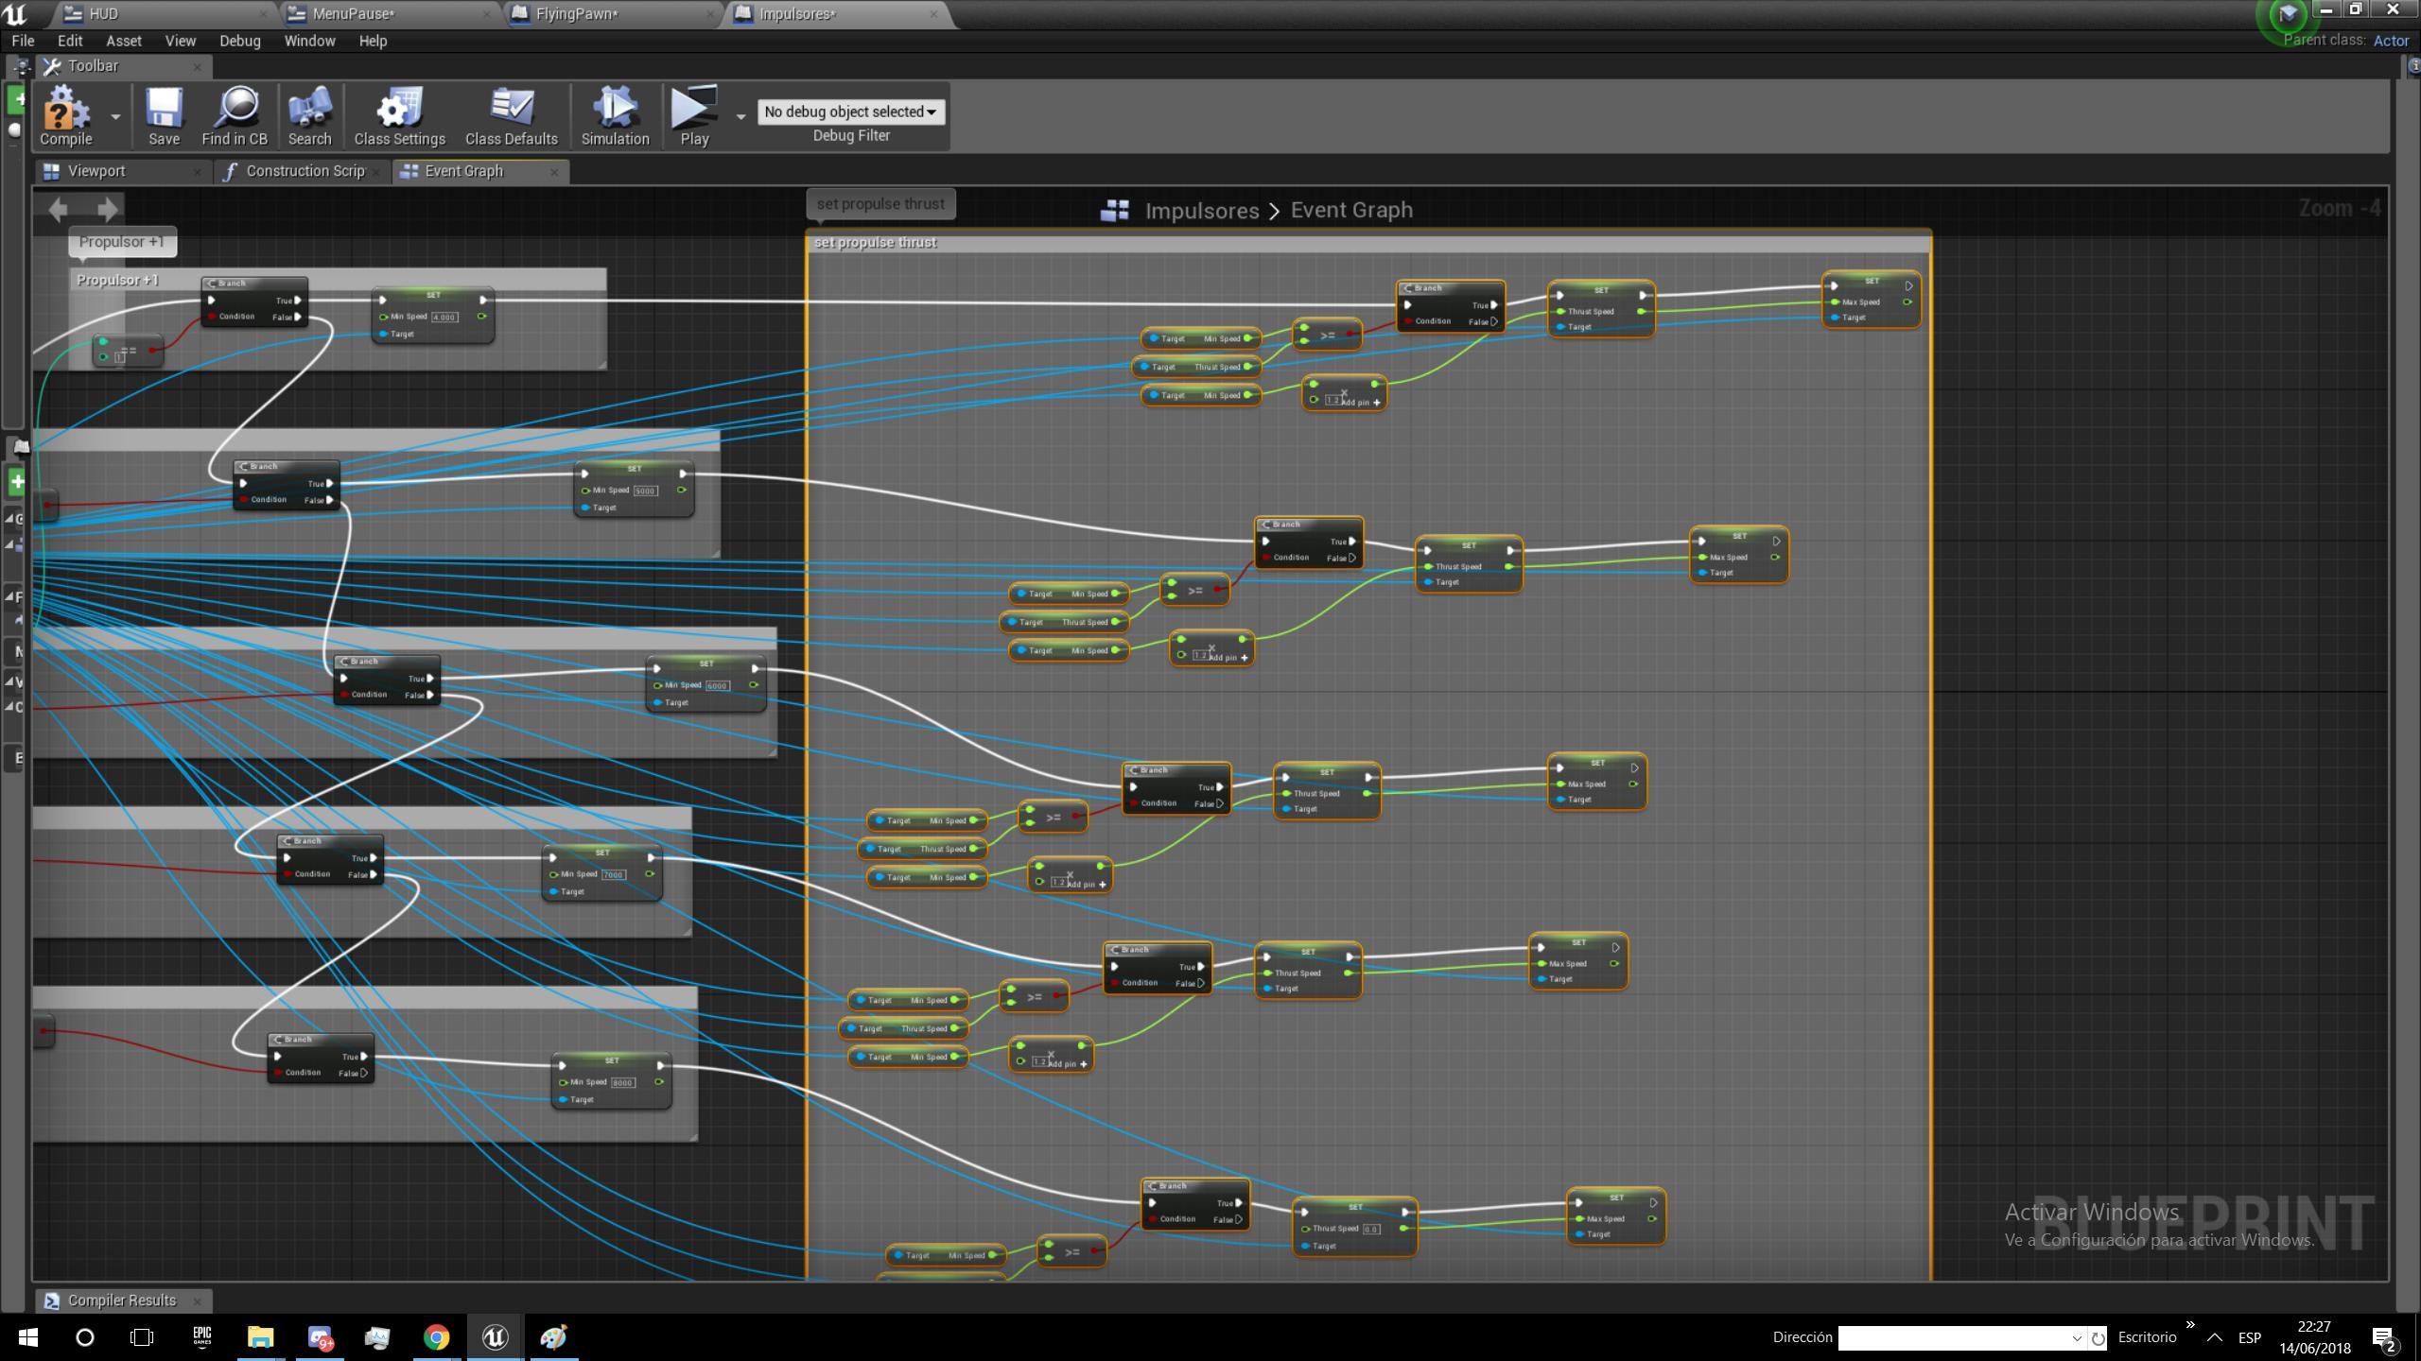Open Chrome from the Windows taskbar

[436, 1337]
